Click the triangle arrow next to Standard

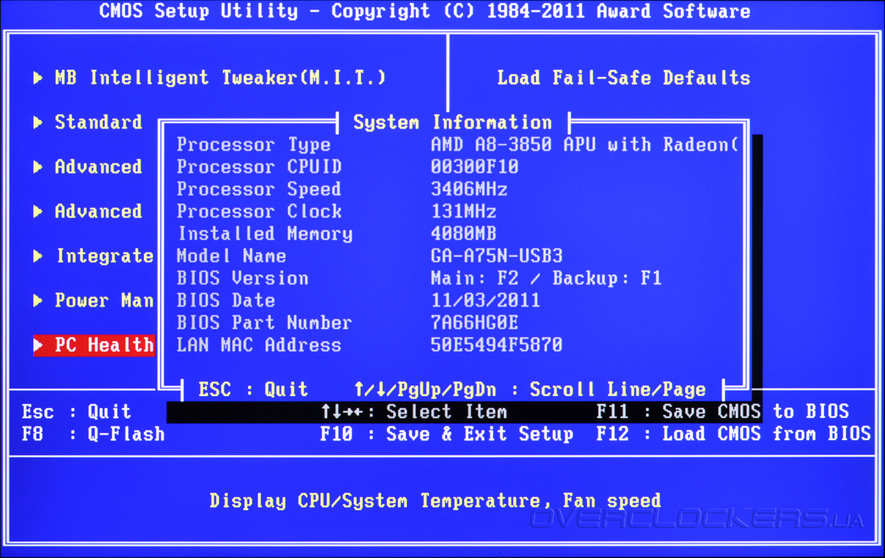point(38,122)
